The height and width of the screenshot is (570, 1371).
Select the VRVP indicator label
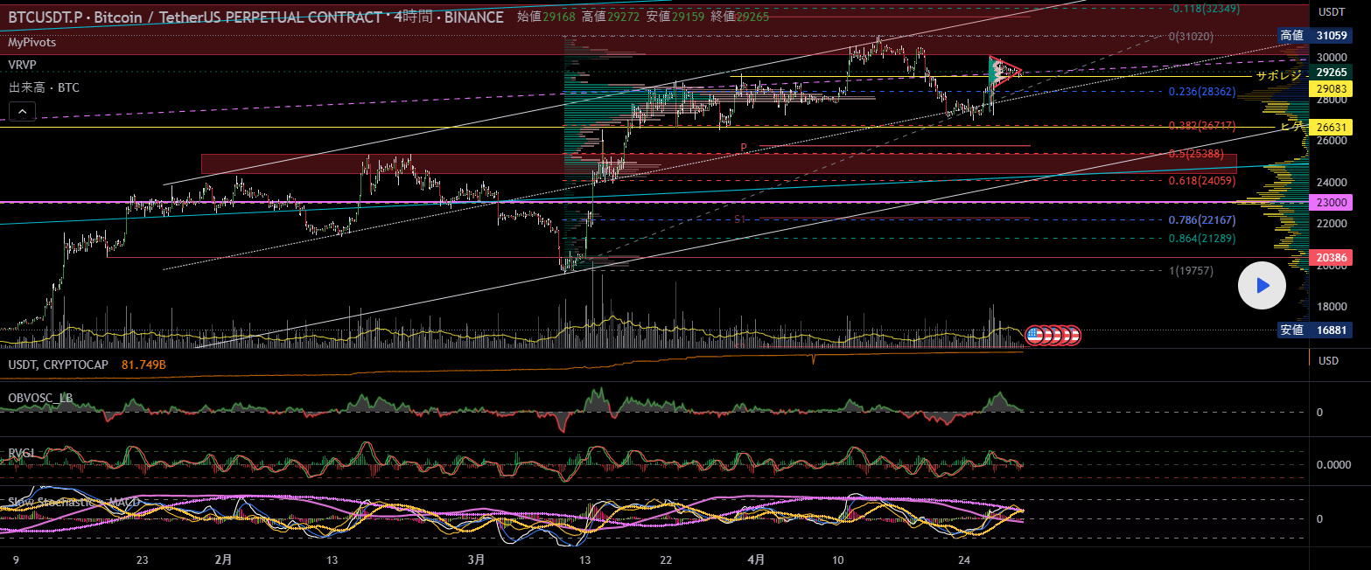click(22, 65)
